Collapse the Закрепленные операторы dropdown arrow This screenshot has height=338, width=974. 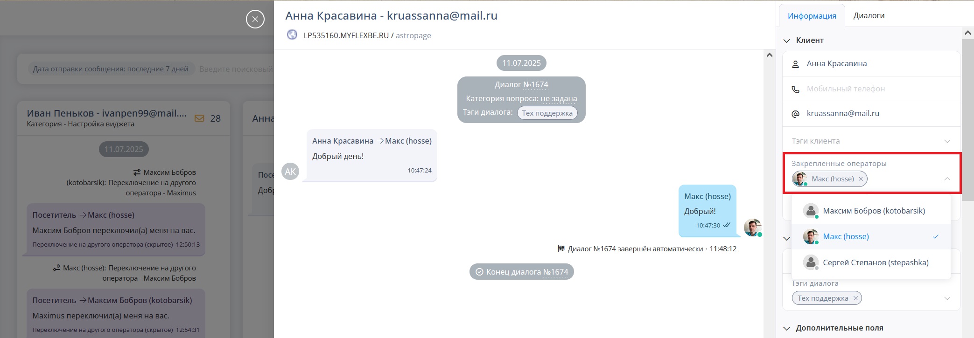click(947, 179)
